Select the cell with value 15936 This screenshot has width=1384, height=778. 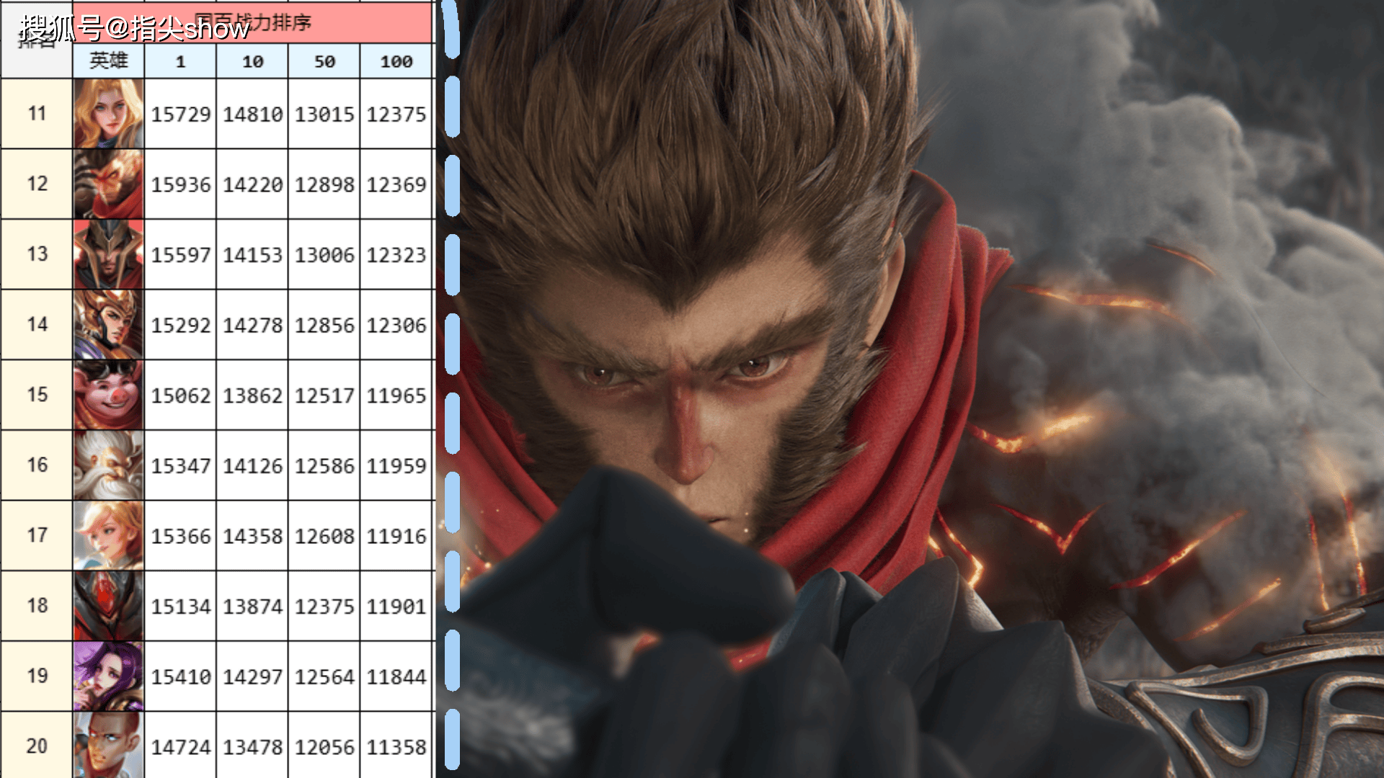(180, 184)
